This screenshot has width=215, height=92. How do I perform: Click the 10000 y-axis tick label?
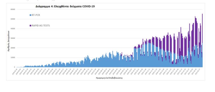tap(13, 57)
